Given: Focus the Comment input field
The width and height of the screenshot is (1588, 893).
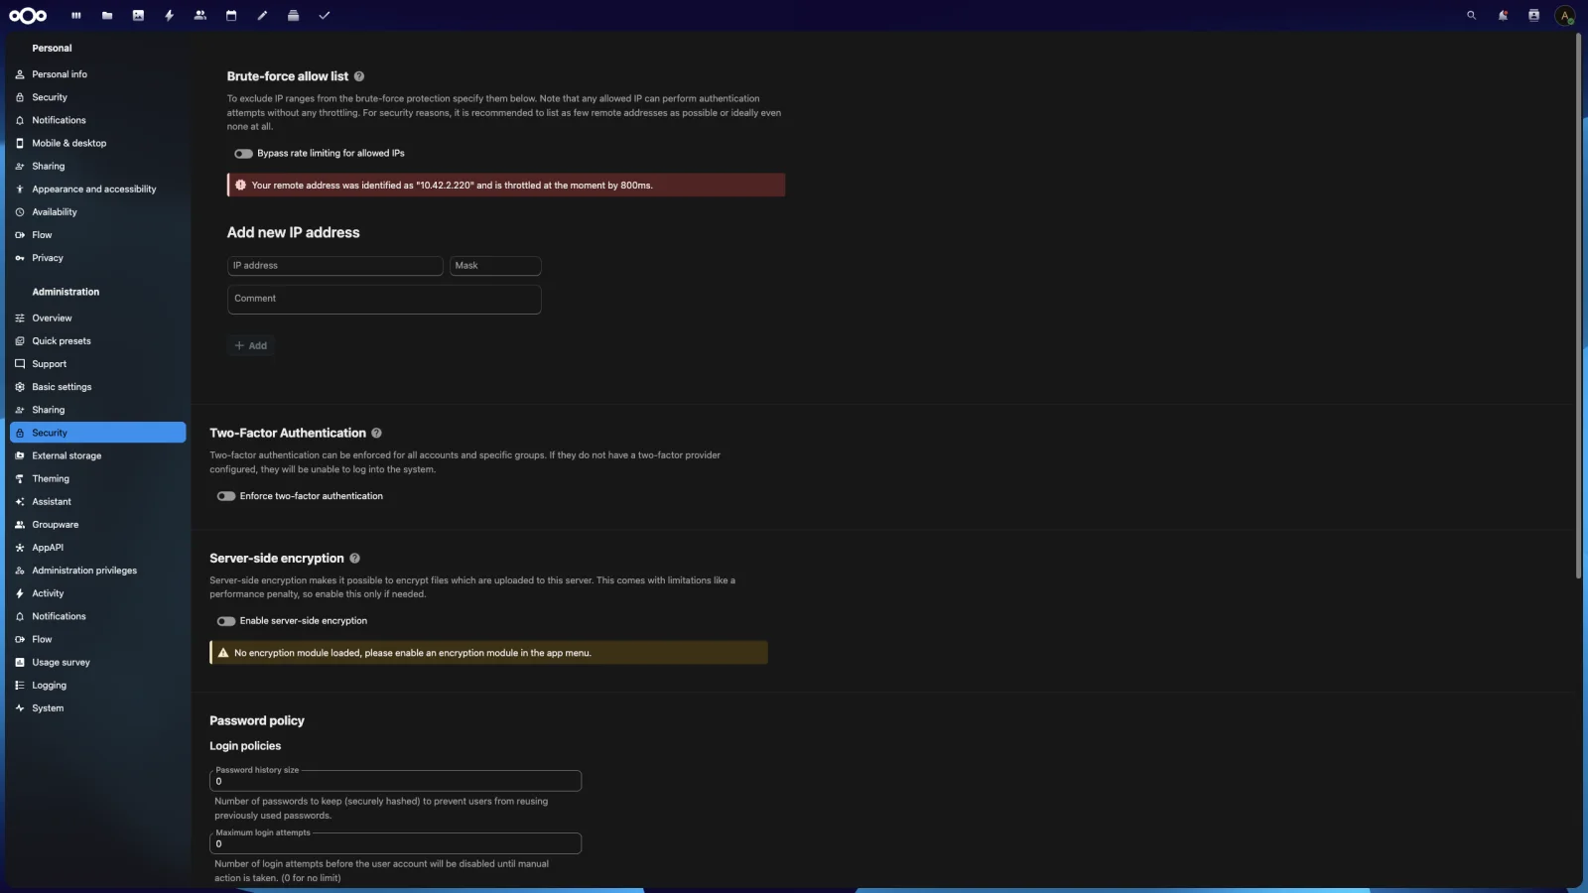Looking at the screenshot, I should 384,300.
